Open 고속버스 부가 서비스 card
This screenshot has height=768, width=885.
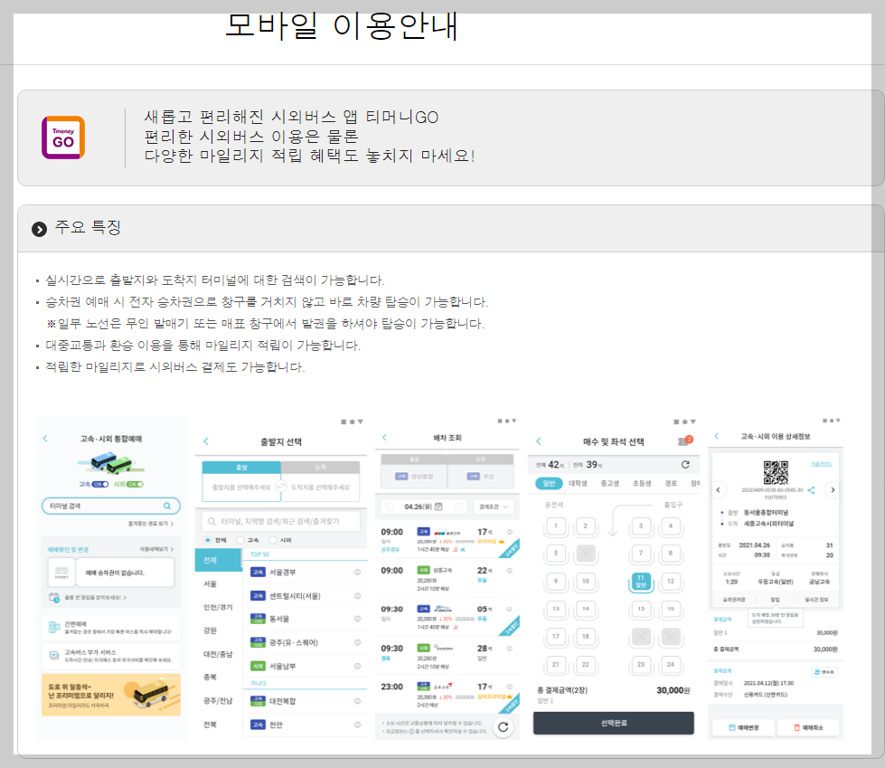coord(110,656)
